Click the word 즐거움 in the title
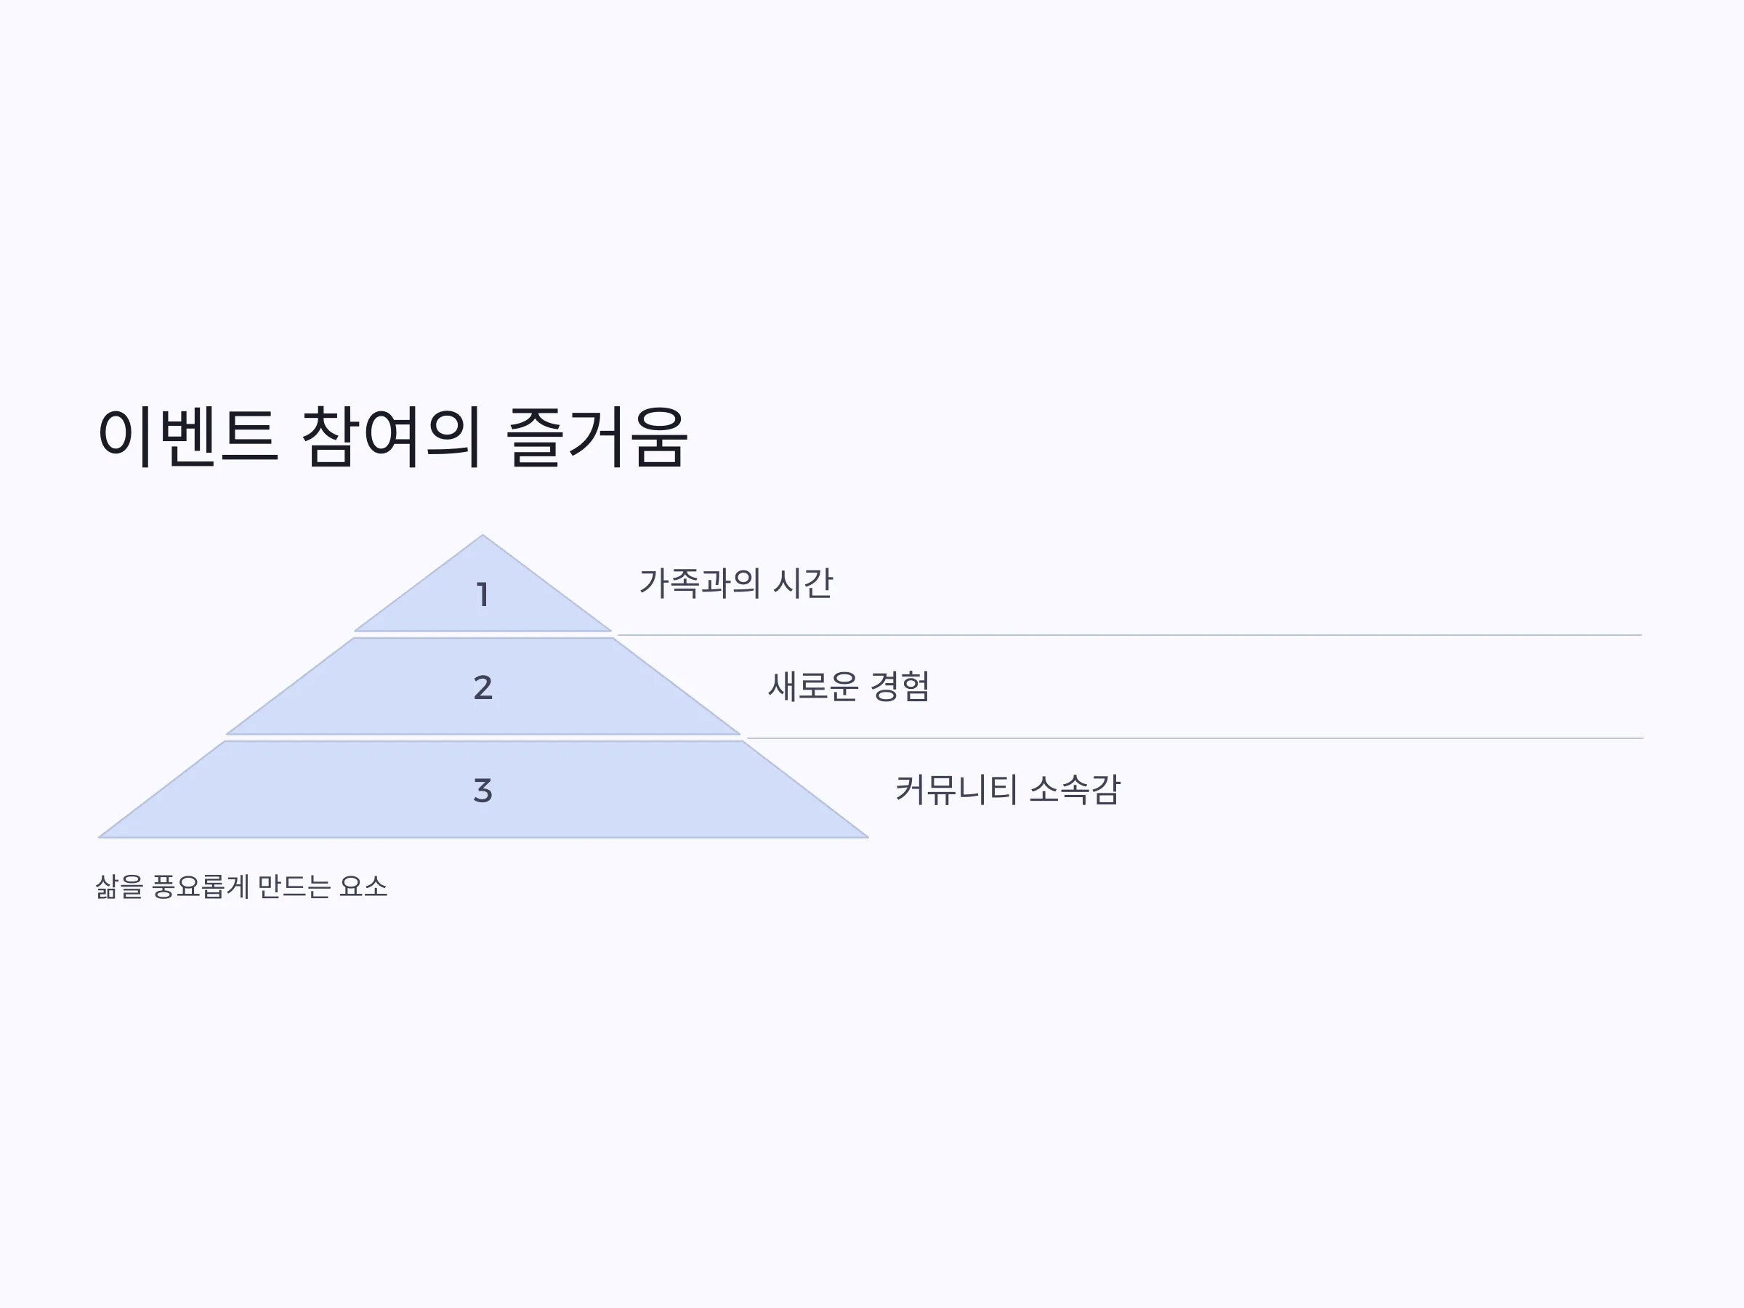1744x1308 pixels. (x=597, y=437)
